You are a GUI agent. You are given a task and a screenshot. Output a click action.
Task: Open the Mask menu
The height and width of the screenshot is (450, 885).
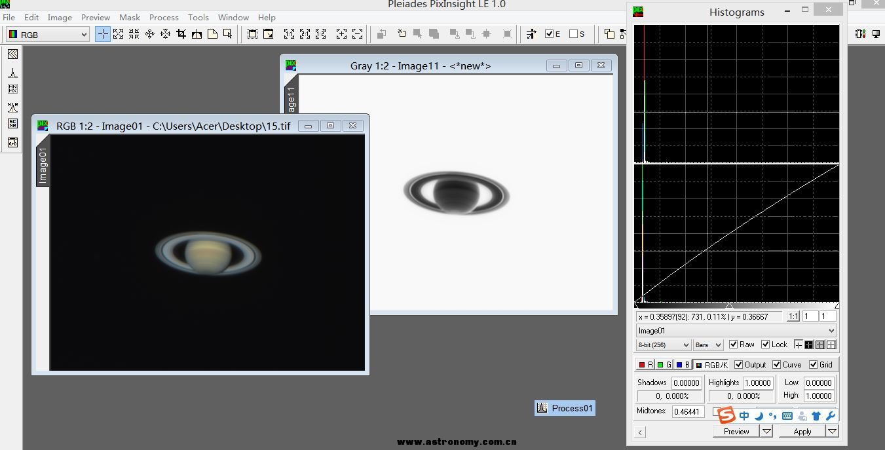coord(130,17)
